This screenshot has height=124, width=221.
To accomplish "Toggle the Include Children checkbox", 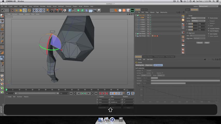I will click(209, 28).
